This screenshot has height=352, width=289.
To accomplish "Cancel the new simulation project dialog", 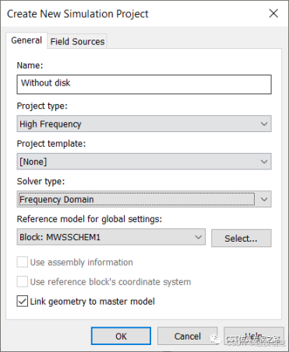I will (187, 336).
